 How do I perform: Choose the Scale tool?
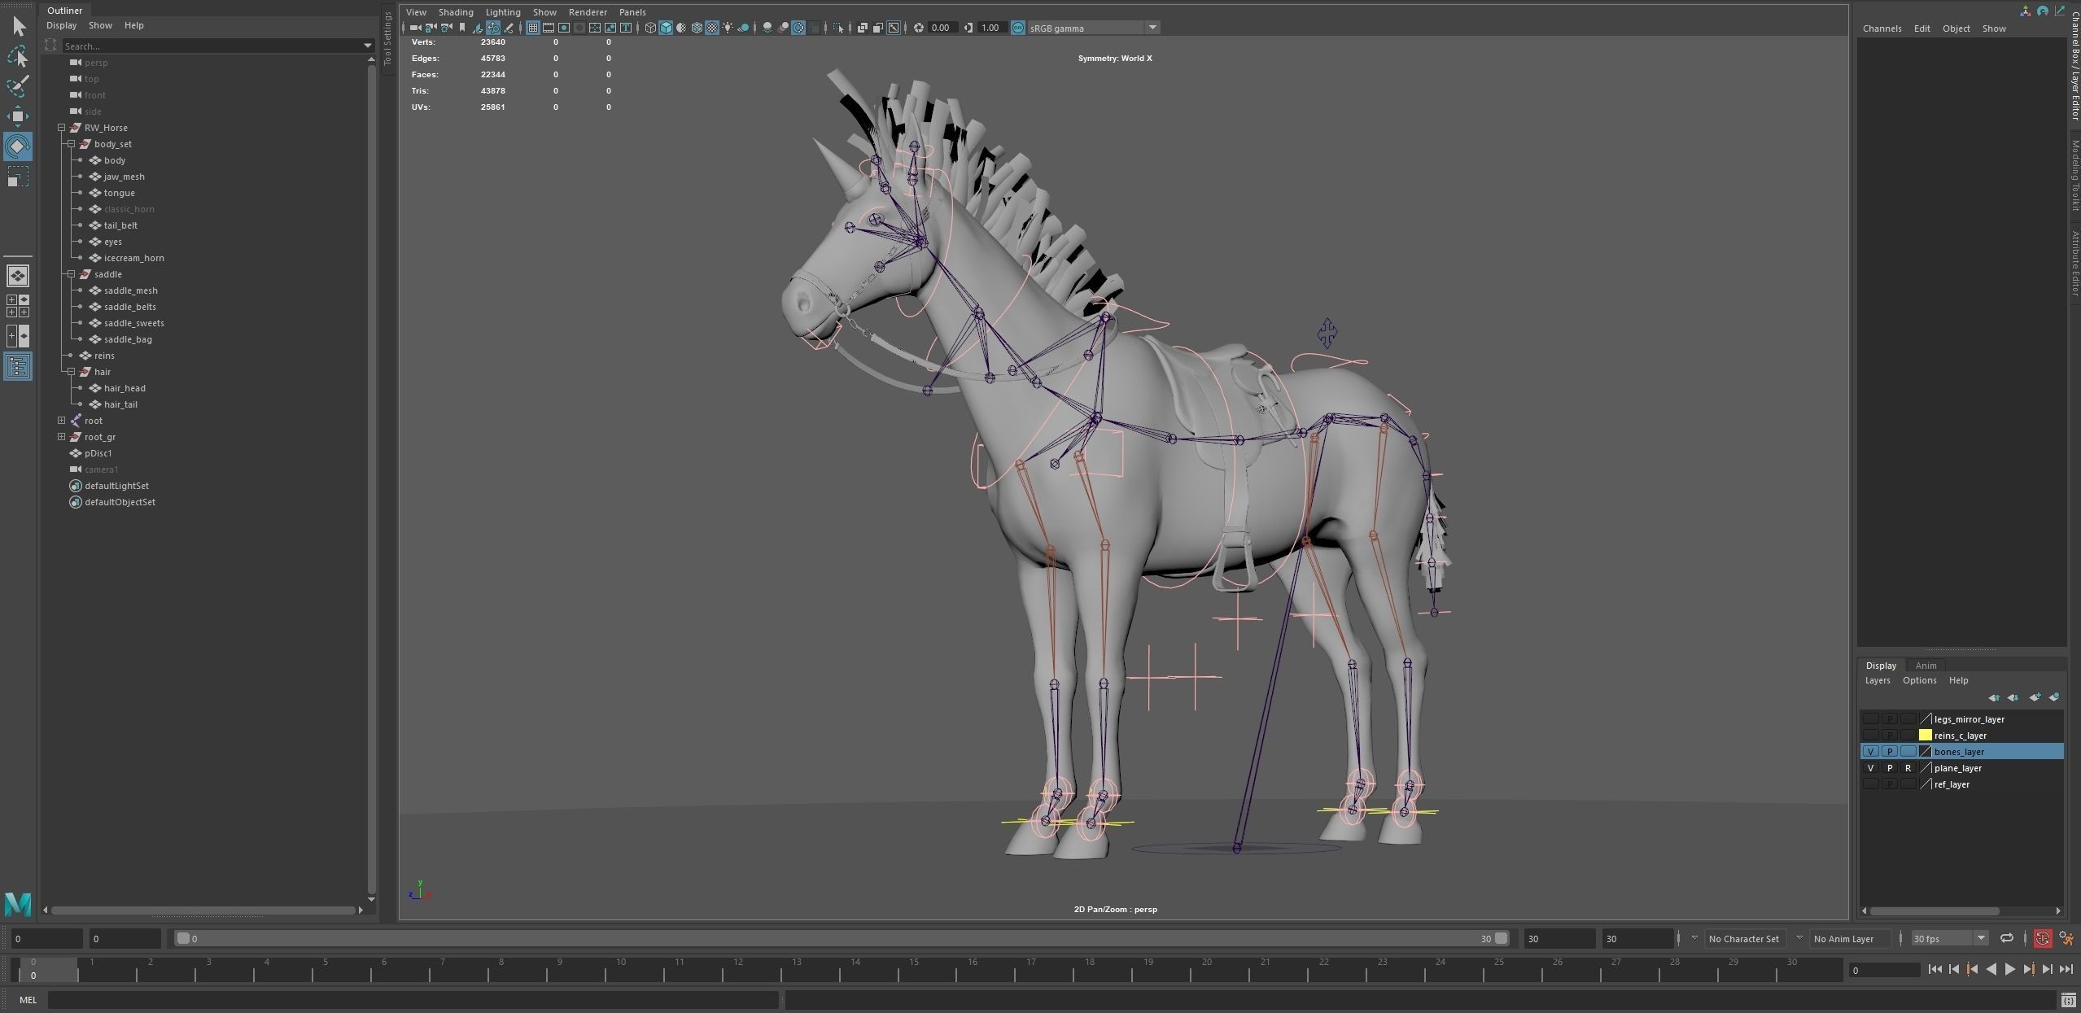click(x=18, y=177)
